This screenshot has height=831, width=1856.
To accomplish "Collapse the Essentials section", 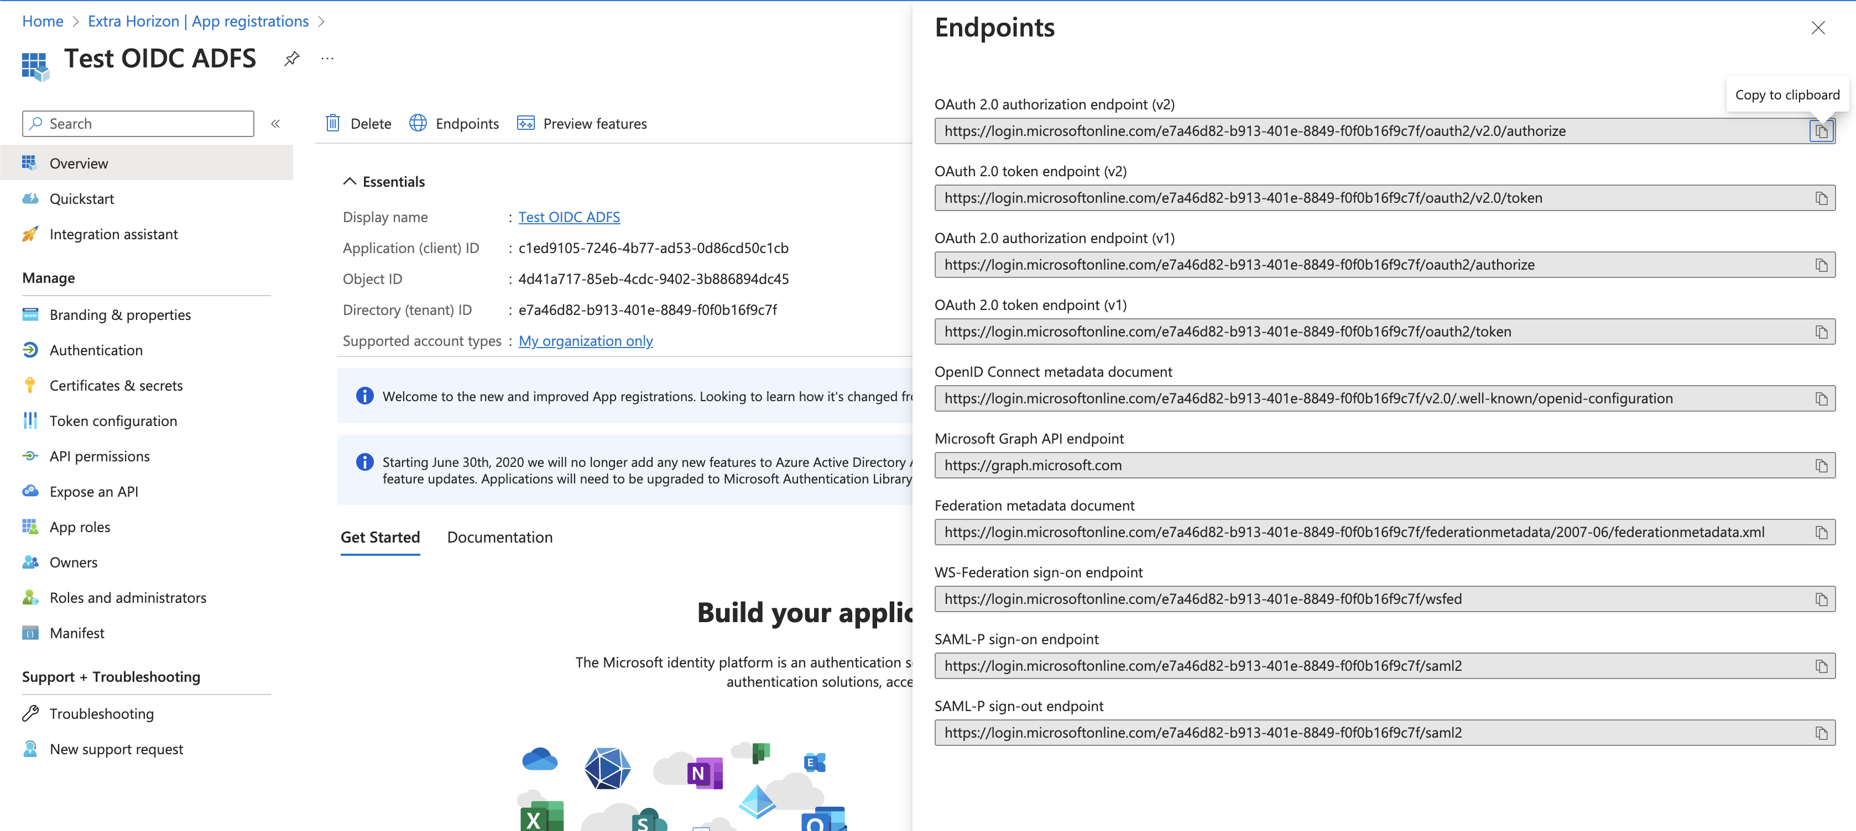I will point(350,181).
